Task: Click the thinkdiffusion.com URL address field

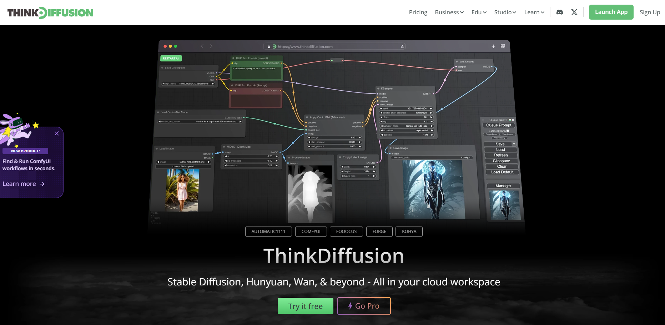Action: [334, 46]
